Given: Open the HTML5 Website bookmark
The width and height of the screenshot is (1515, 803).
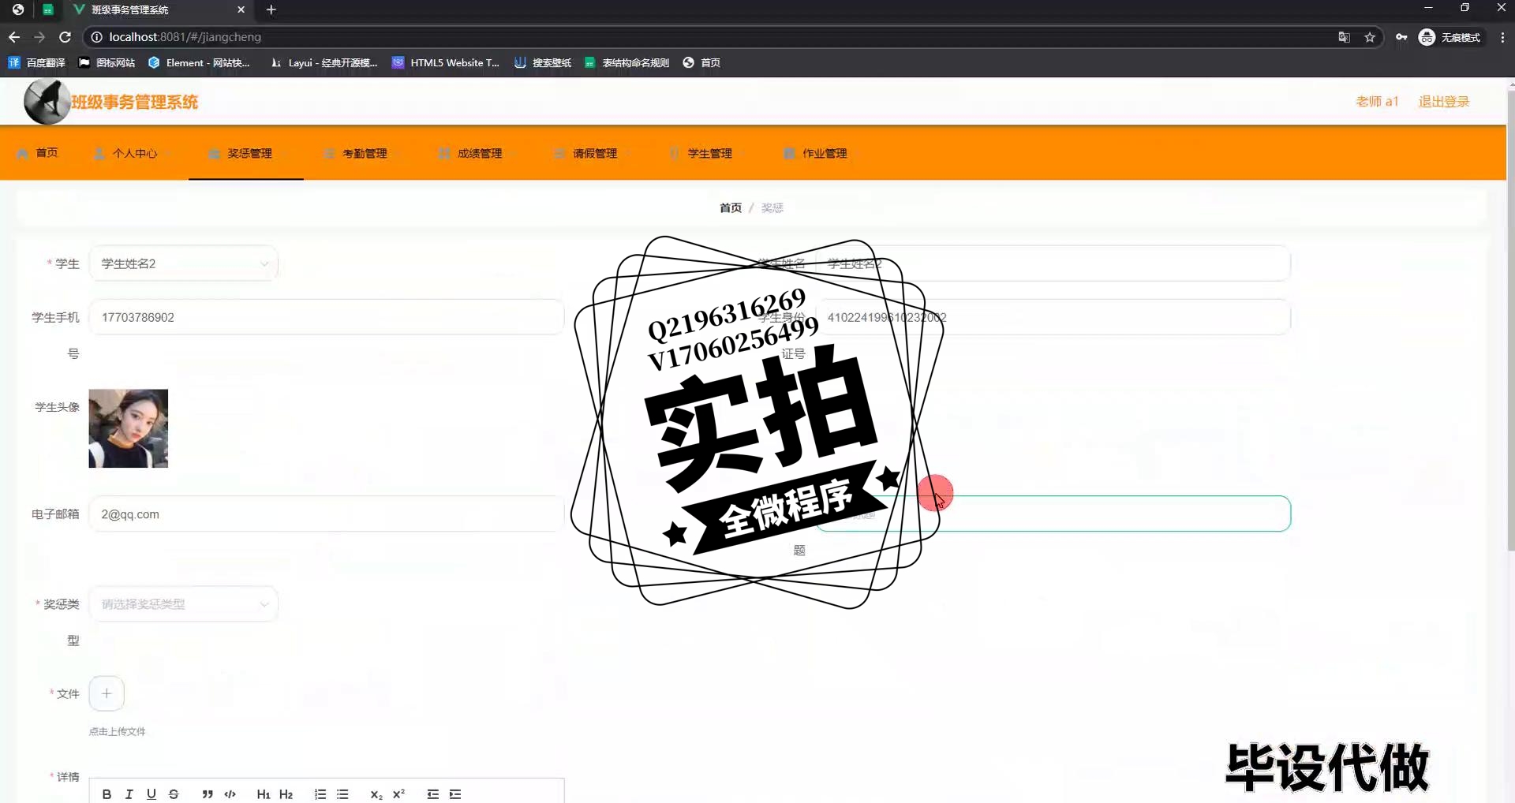Looking at the screenshot, I should [446, 62].
